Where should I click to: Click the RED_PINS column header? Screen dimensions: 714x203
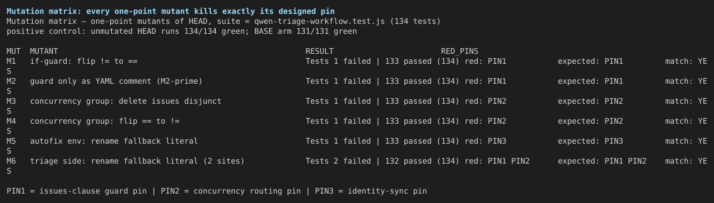[459, 51]
